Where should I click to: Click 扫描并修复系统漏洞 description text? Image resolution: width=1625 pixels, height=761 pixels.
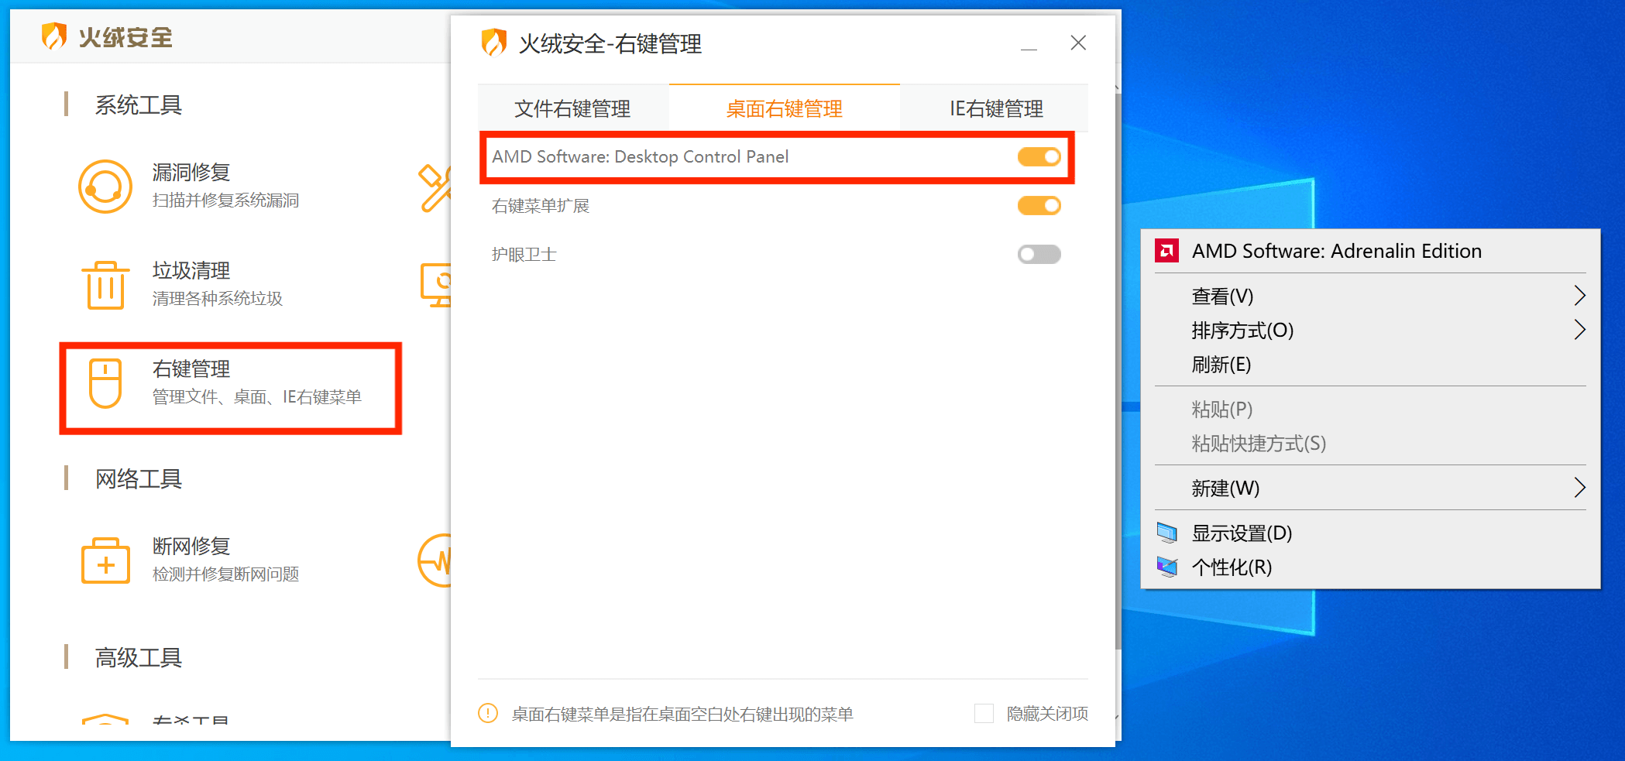pyautogui.click(x=225, y=201)
